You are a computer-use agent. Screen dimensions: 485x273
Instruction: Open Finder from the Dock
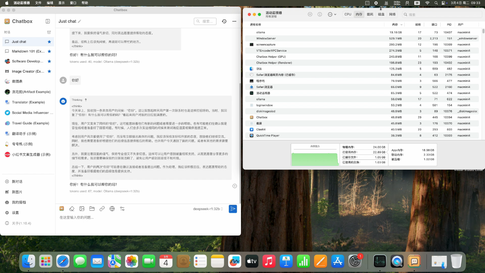pyautogui.click(x=28, y=261)
